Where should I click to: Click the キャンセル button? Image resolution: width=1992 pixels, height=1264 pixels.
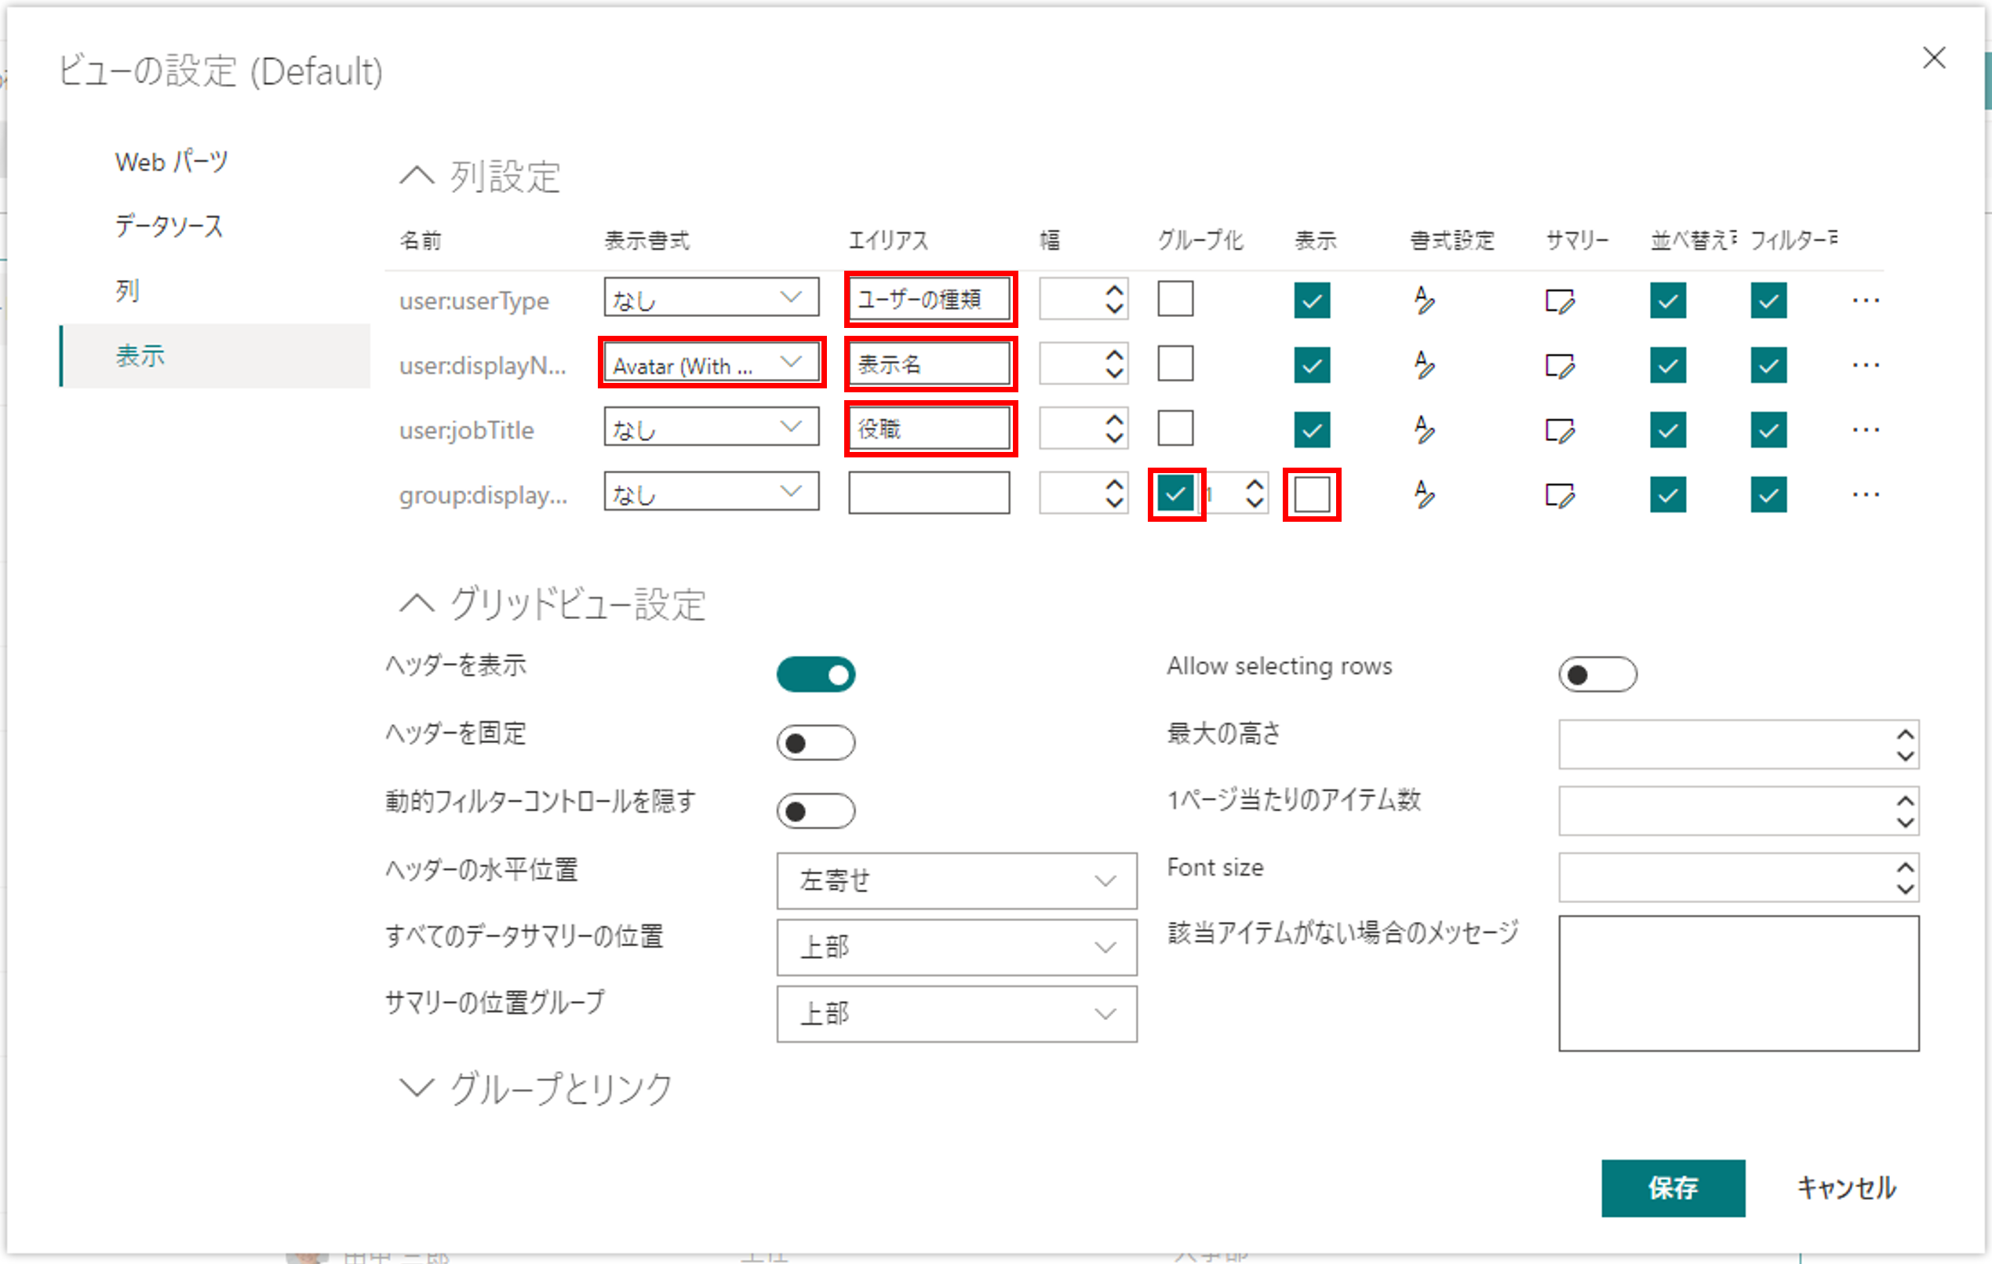tap(1845, 1188)
